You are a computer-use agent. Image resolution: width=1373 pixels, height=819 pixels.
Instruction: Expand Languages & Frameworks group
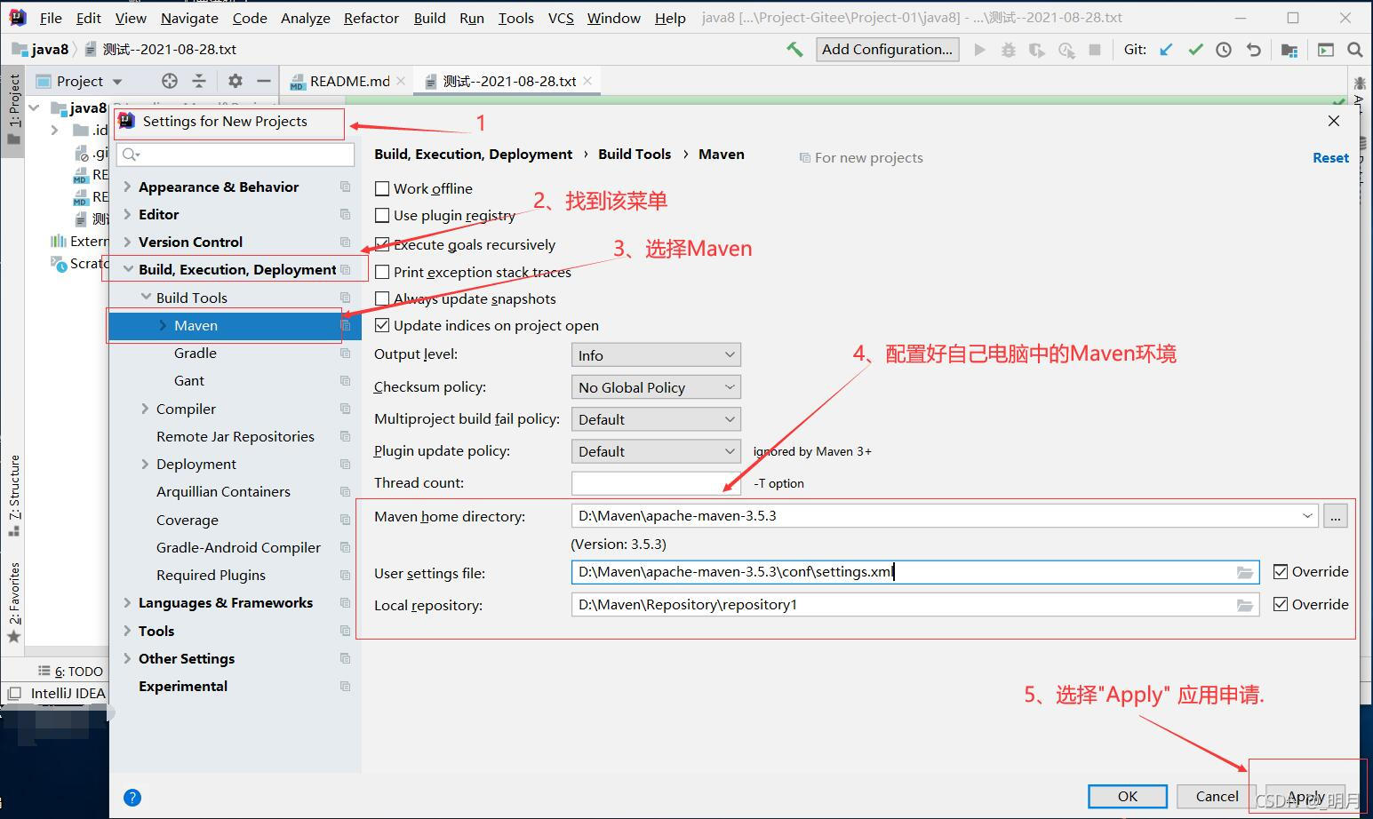tap(127, 602)
